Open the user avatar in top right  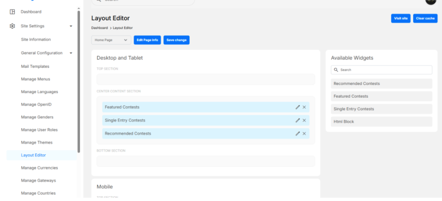point(431,1)
